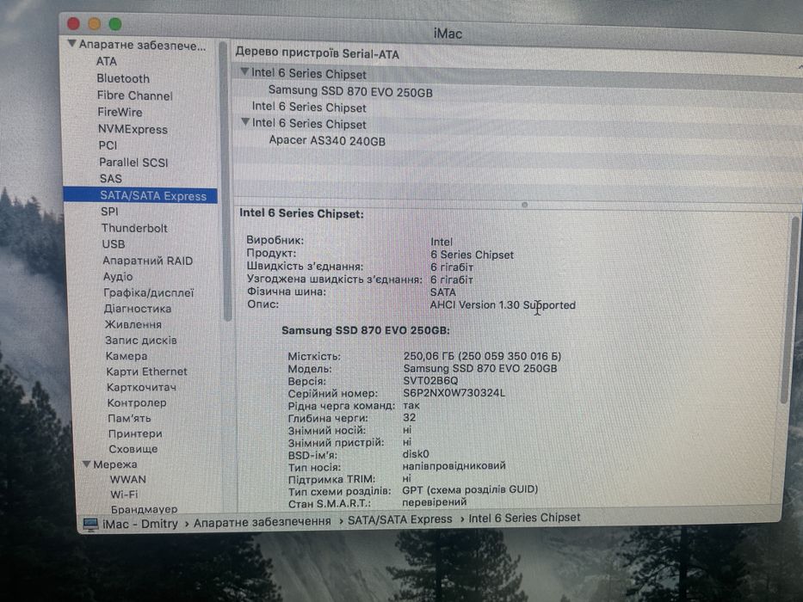Click AHCI Version 1.30 Supported text

[x=503, y=305]
